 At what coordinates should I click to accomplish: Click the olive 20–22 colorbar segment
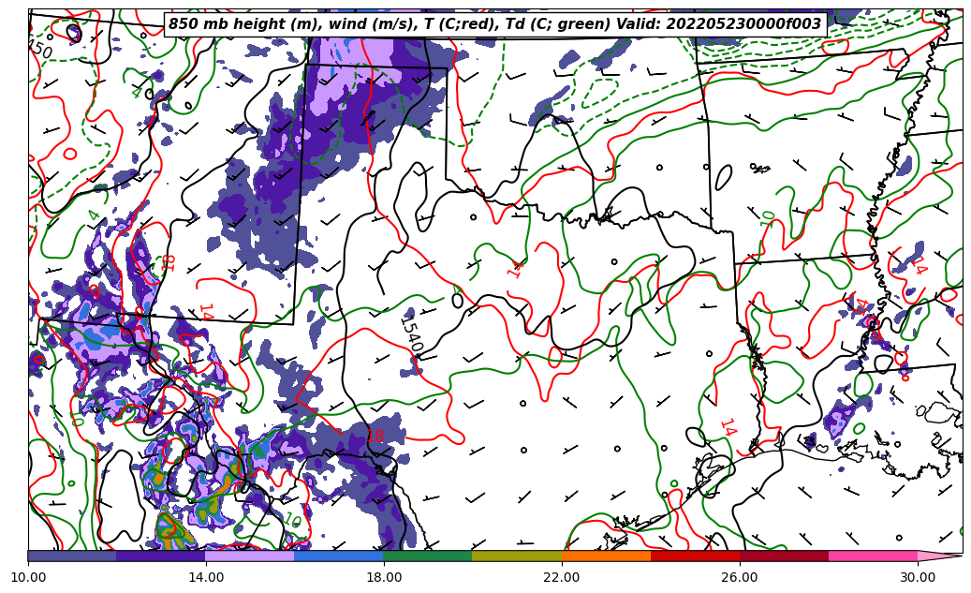pos(517,556)
